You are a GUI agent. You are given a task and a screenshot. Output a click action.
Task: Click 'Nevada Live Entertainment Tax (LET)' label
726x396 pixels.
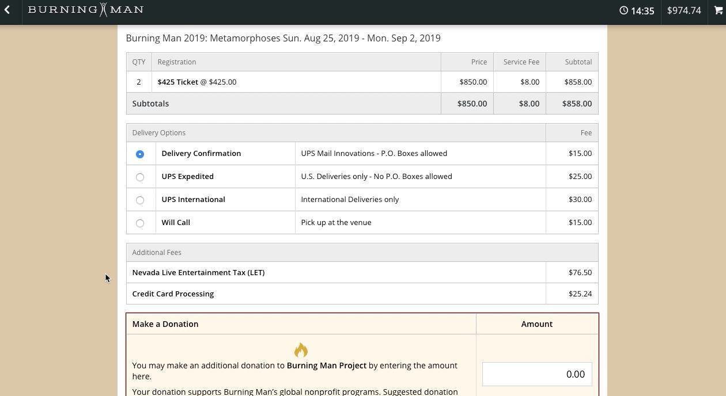[x=198, y=272]
